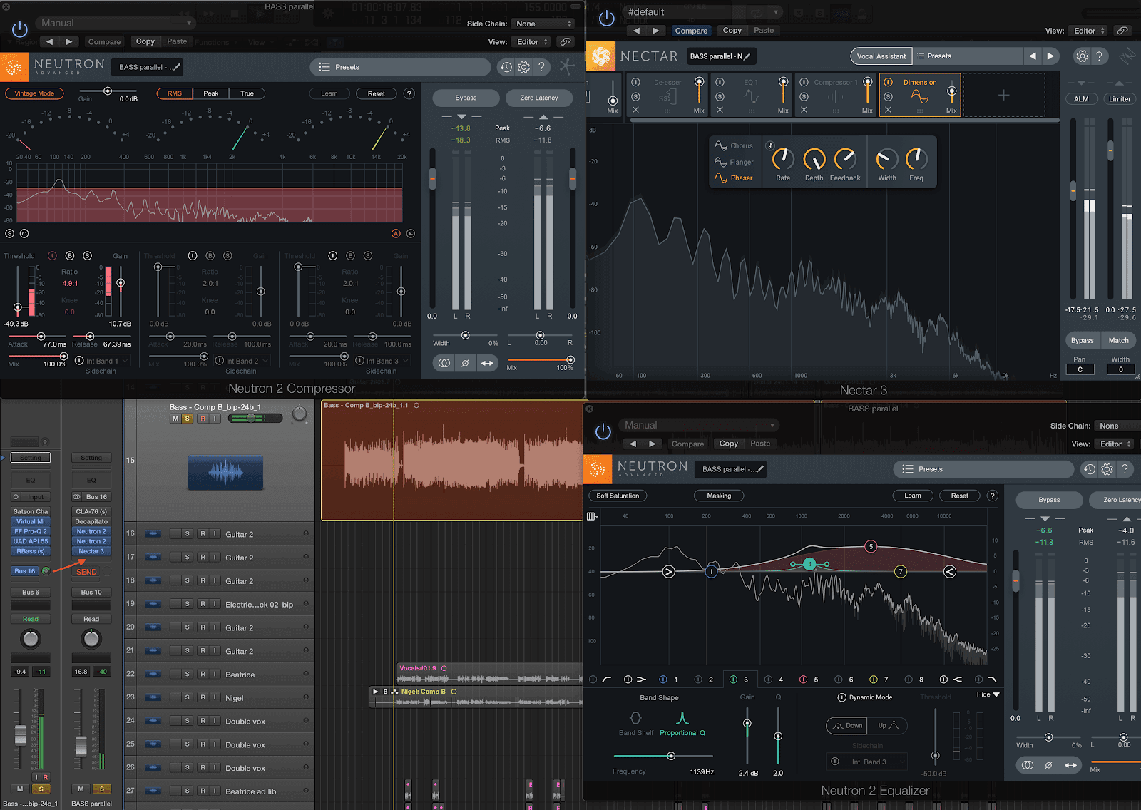The image size is (1141, 810).
Task: Select the Flanger mode in Dimension
Action: [x=734, y=162]
